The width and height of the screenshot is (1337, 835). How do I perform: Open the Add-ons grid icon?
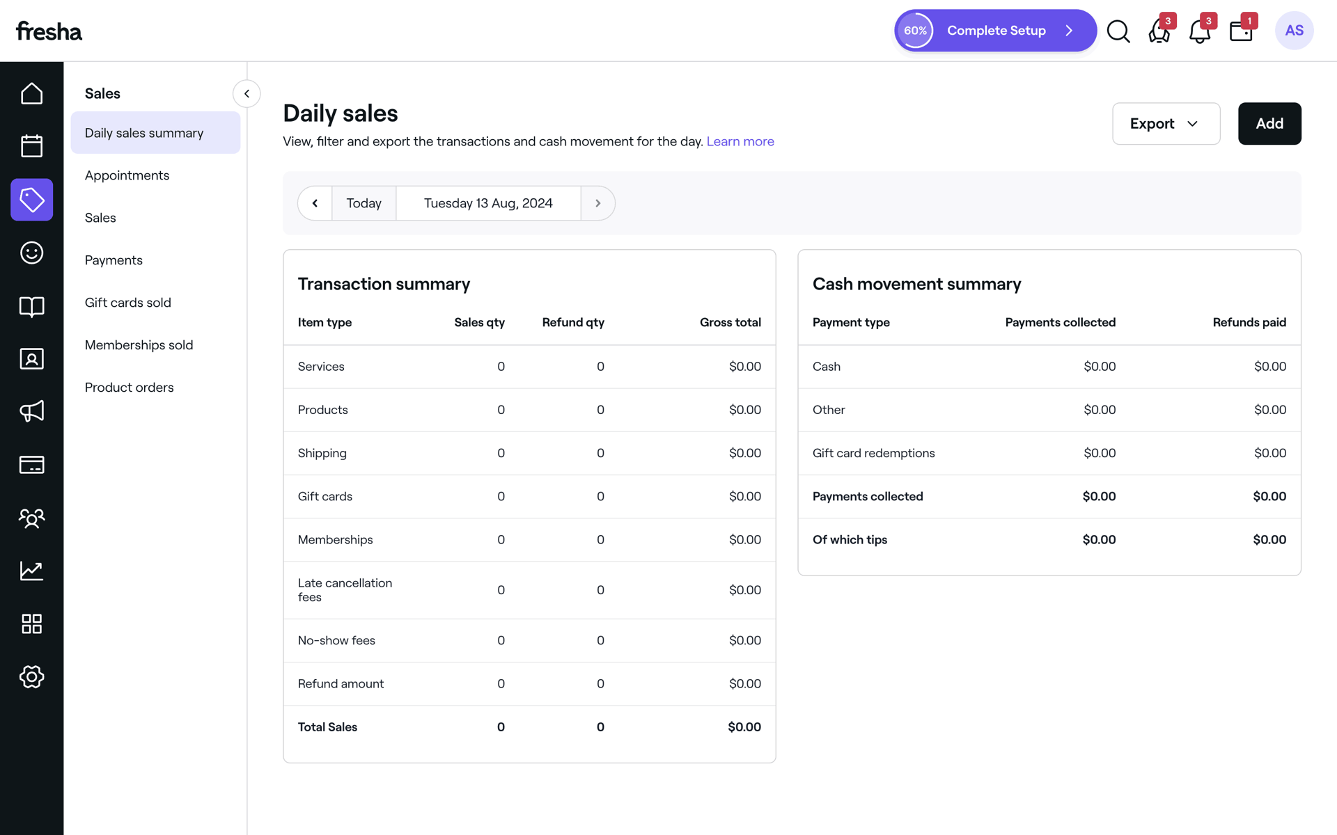31,623
